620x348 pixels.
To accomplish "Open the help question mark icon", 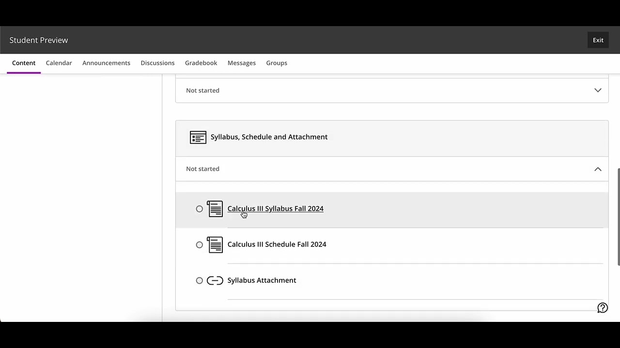I will click(602, 308).
